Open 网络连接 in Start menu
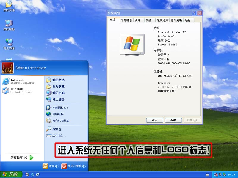 [x=58, y=114]
